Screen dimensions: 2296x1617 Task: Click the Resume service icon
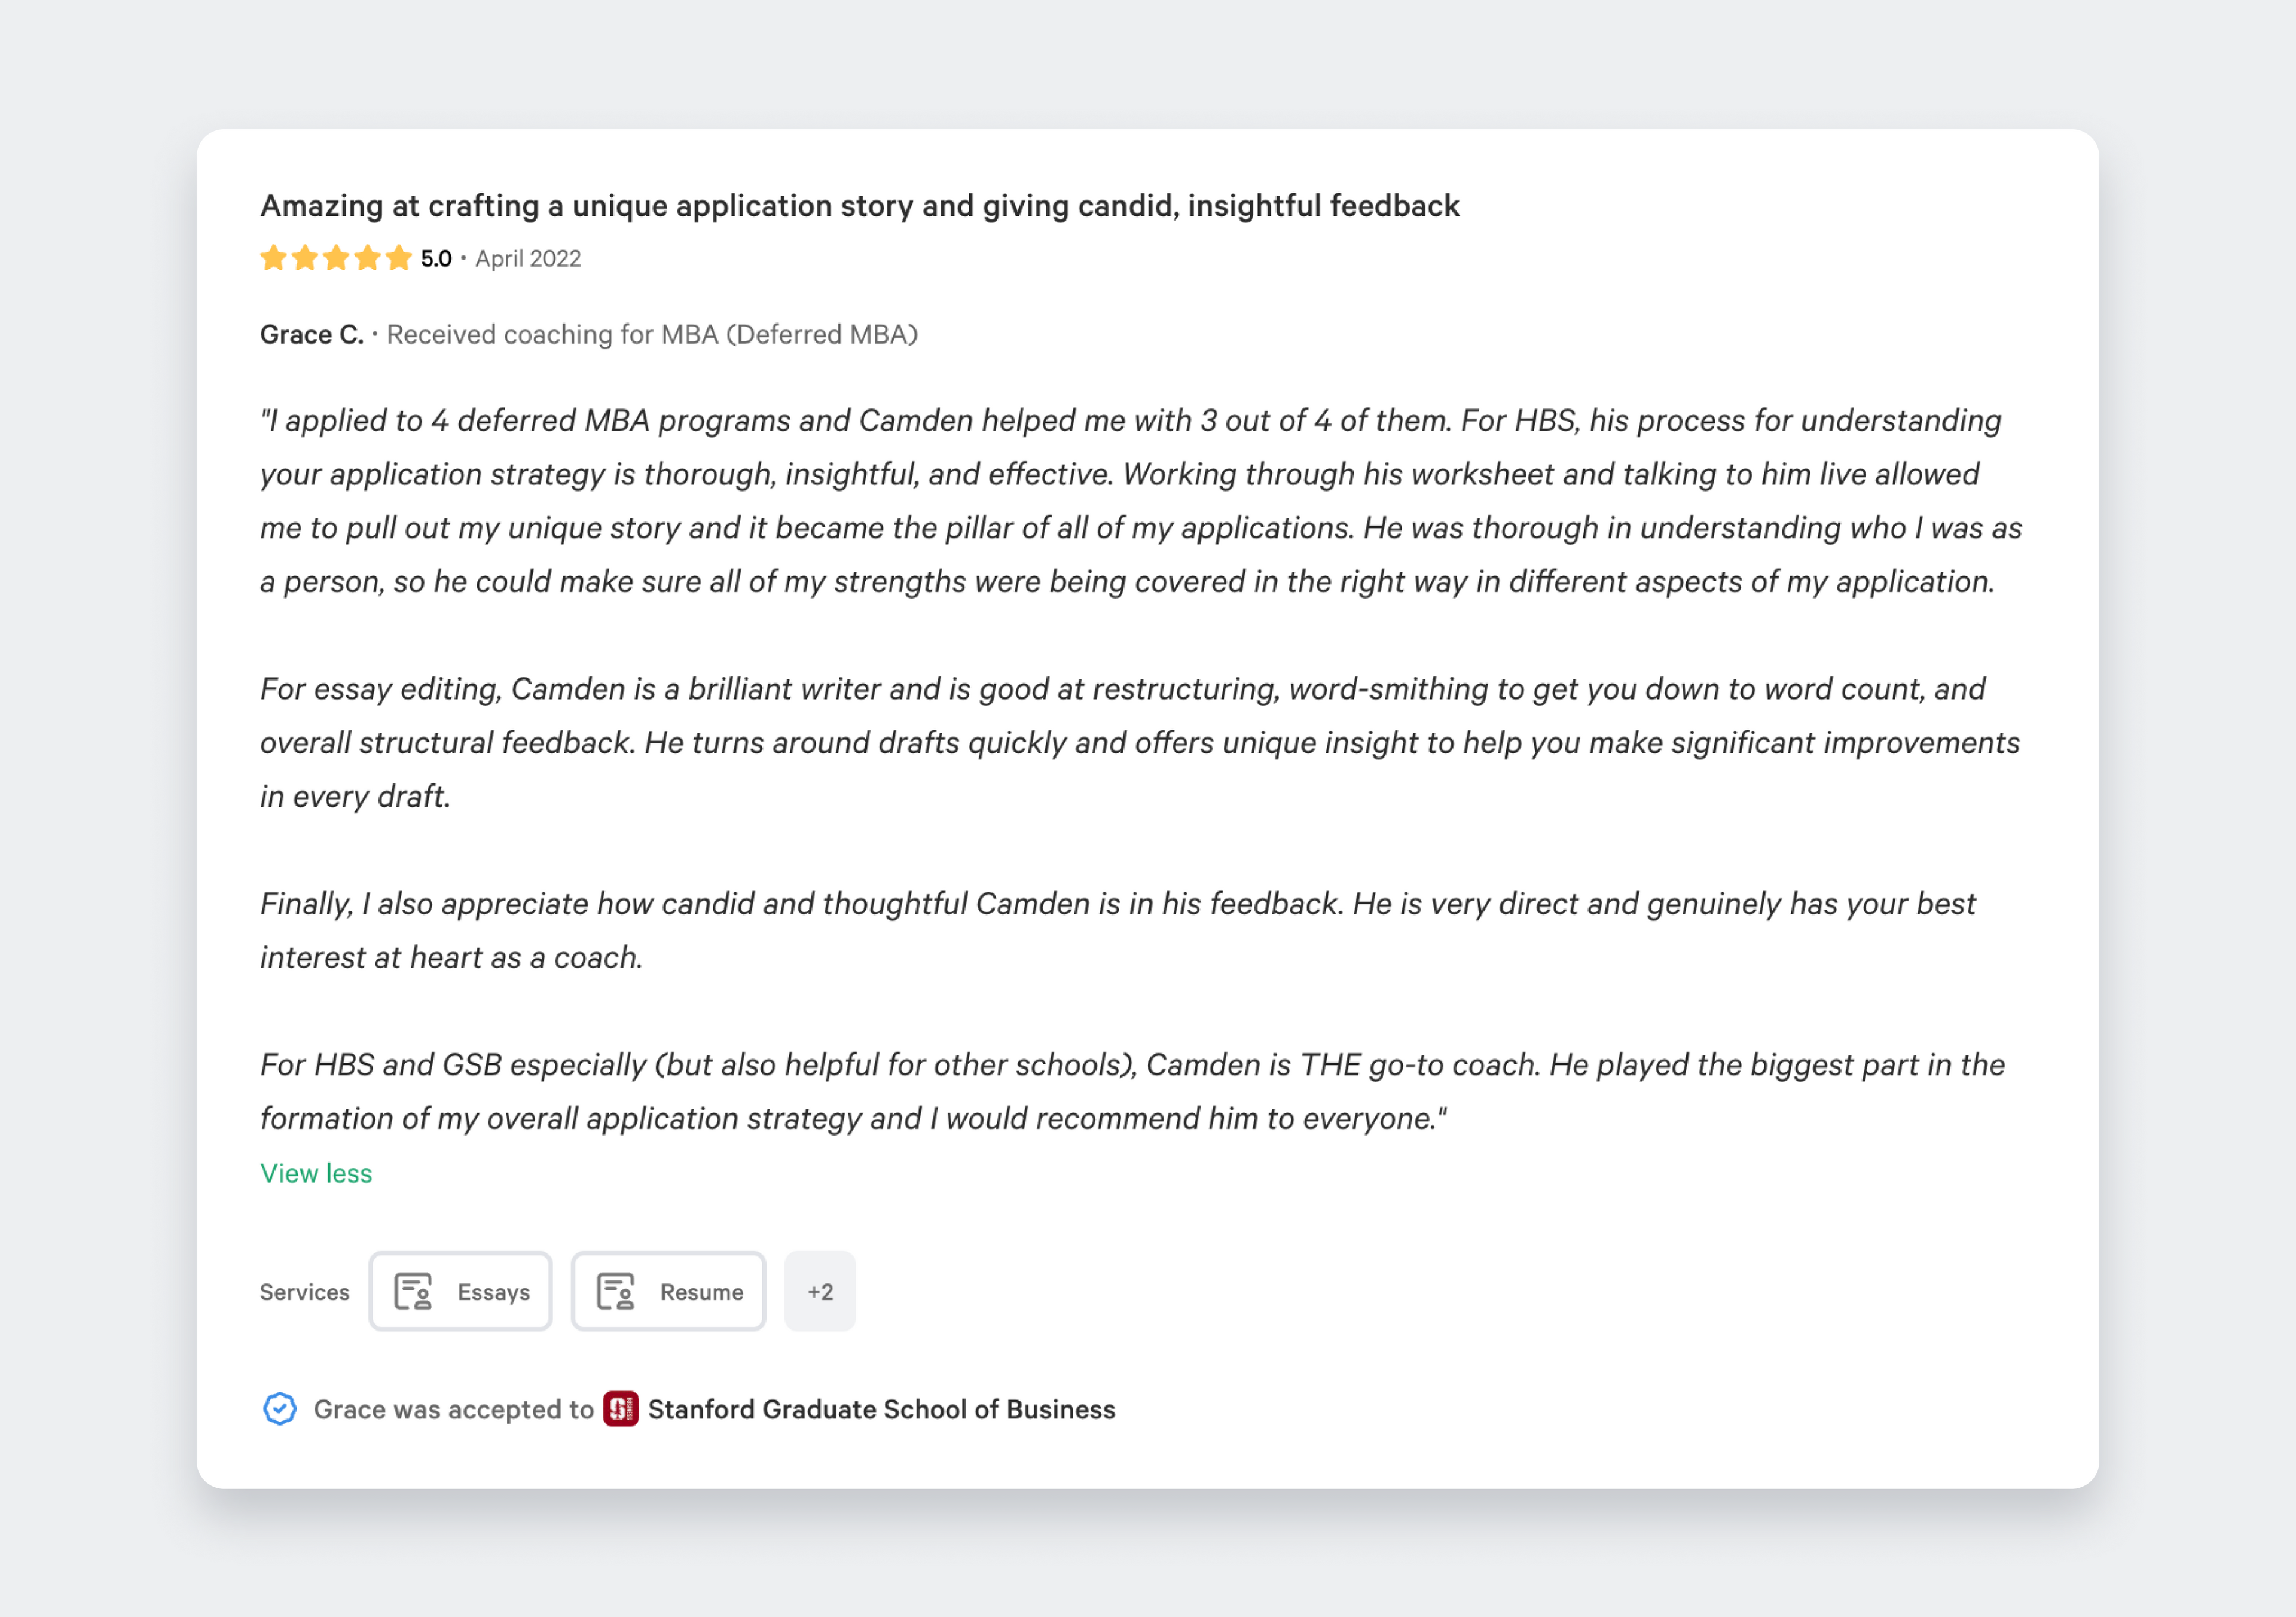pos(615,1291)
